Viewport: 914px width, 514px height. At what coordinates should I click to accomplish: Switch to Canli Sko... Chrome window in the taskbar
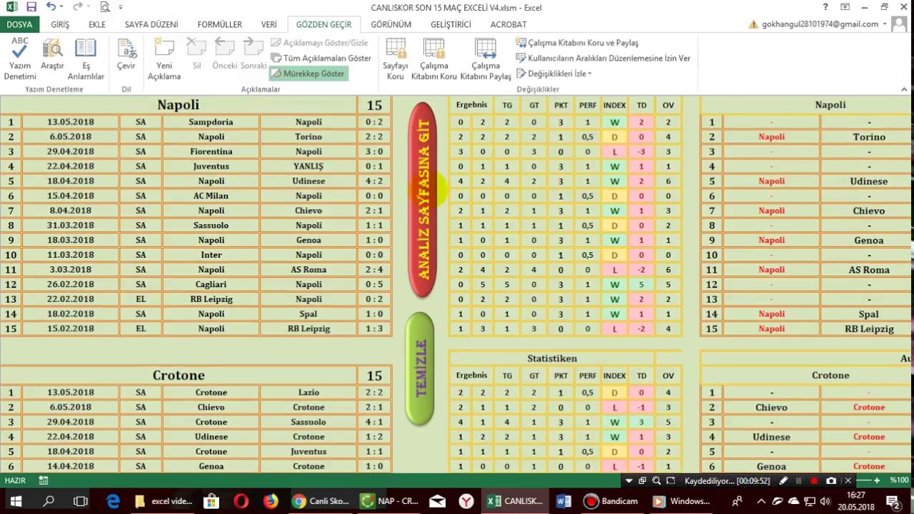(x=323, y=501)
